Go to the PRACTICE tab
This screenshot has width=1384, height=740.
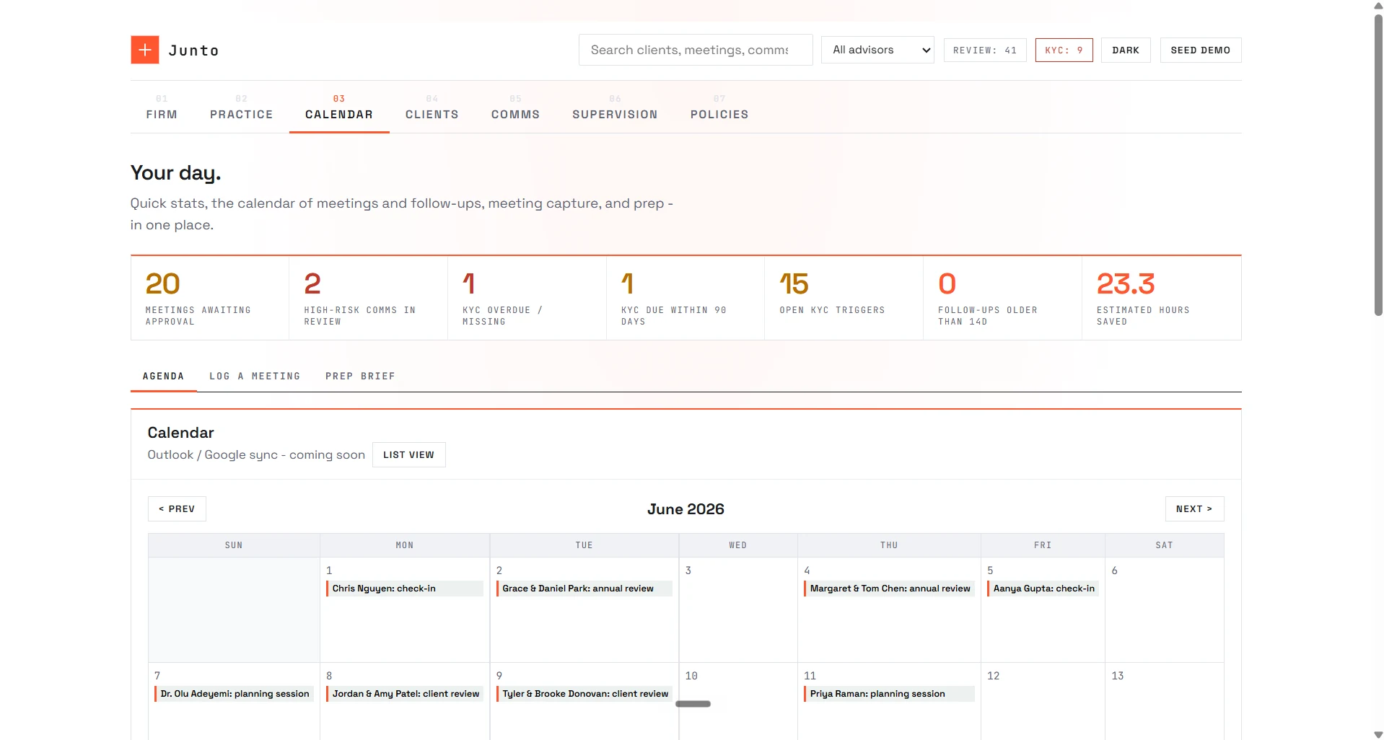241,108
